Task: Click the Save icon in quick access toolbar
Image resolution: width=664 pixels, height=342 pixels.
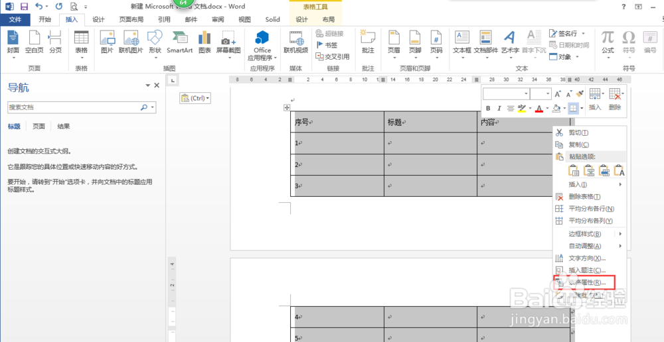Action: [24, 7]
